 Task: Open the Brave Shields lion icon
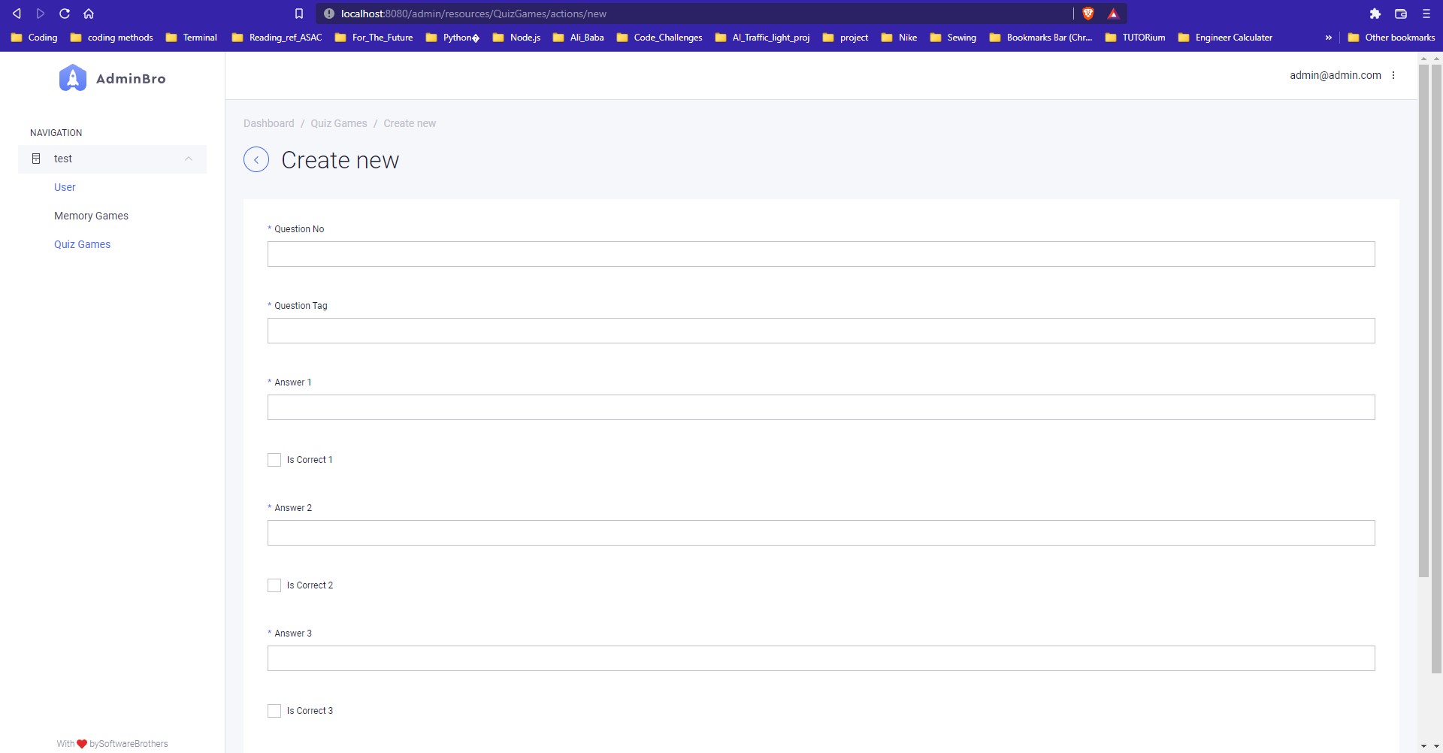pyautogui.click(x=1088, y=14)
